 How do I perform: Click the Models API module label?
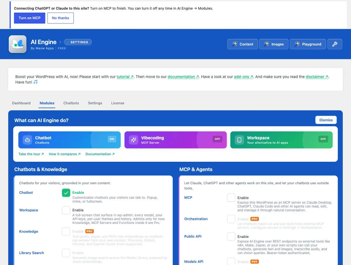click(194, 261)
